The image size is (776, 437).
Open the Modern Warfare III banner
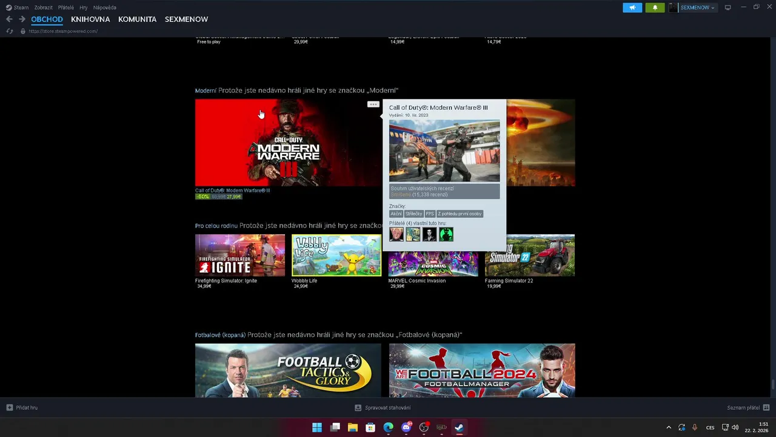pos(288,143)
